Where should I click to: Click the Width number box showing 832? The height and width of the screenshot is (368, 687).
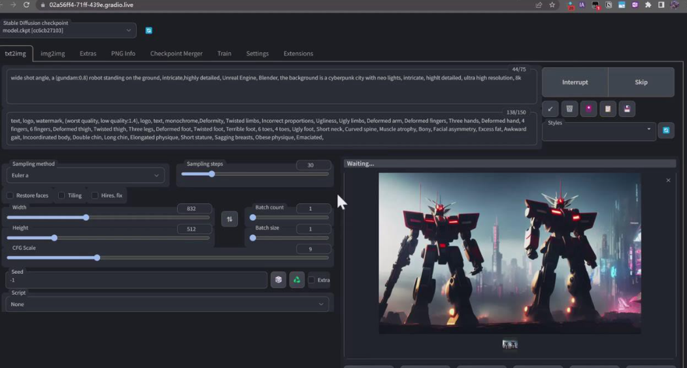(195, 209)
